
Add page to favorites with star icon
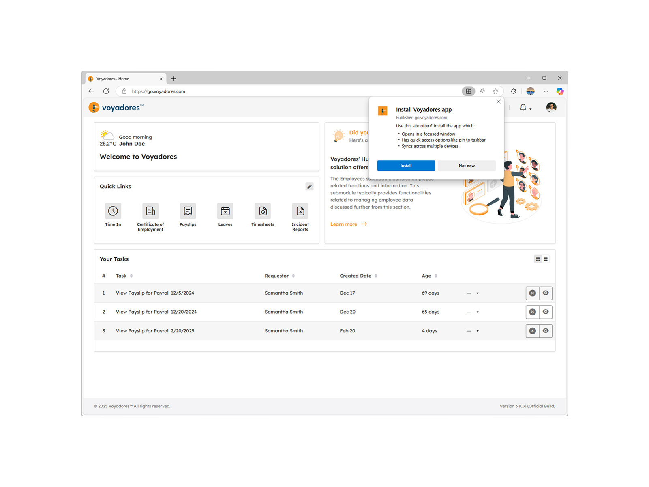[x=495, y=91]
